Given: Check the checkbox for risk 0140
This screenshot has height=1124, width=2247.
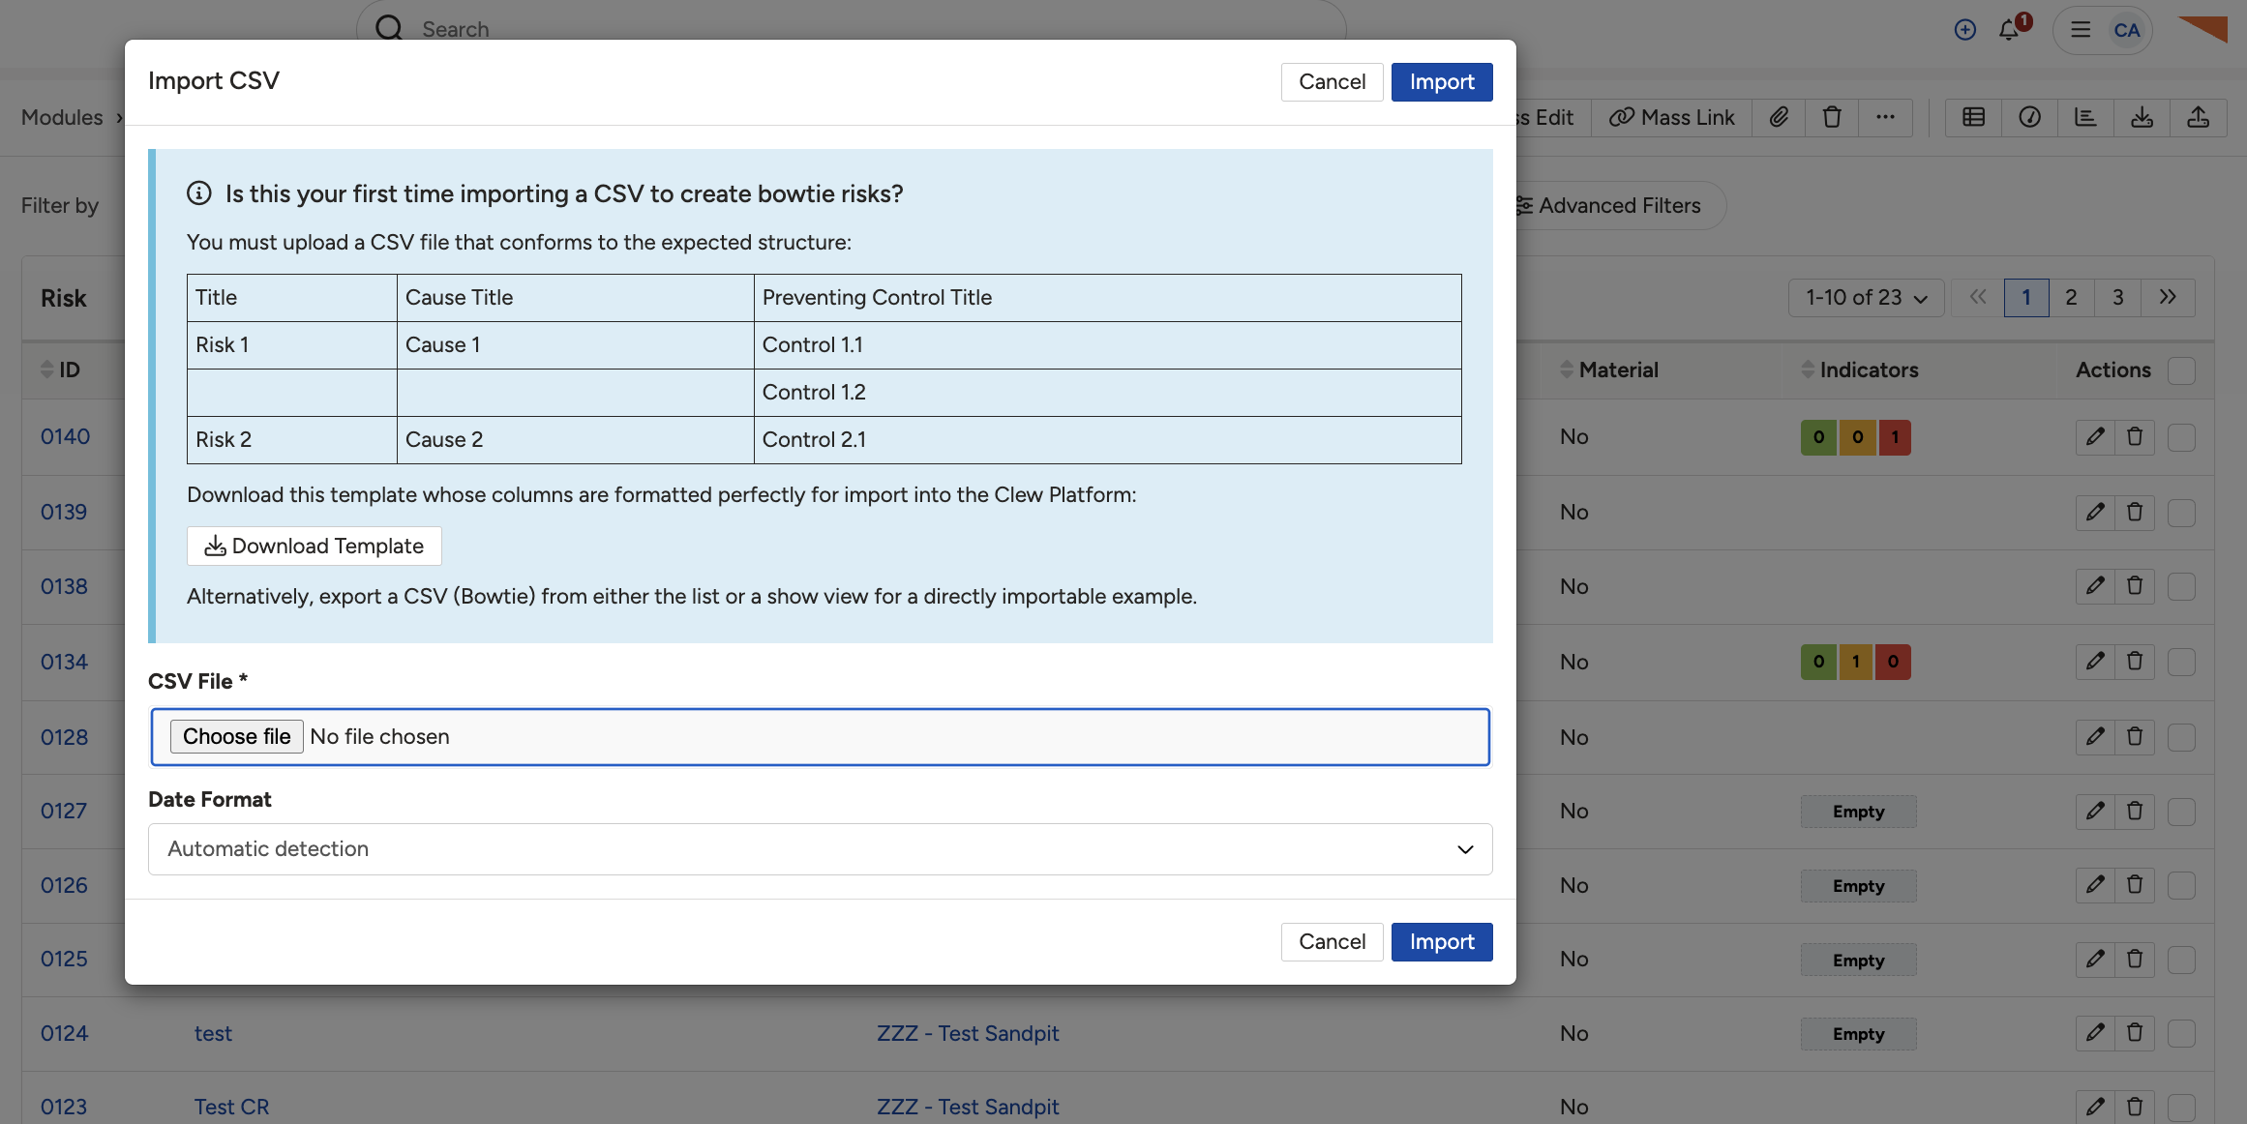Looking at the screenshot, I should coord(2181,437).
